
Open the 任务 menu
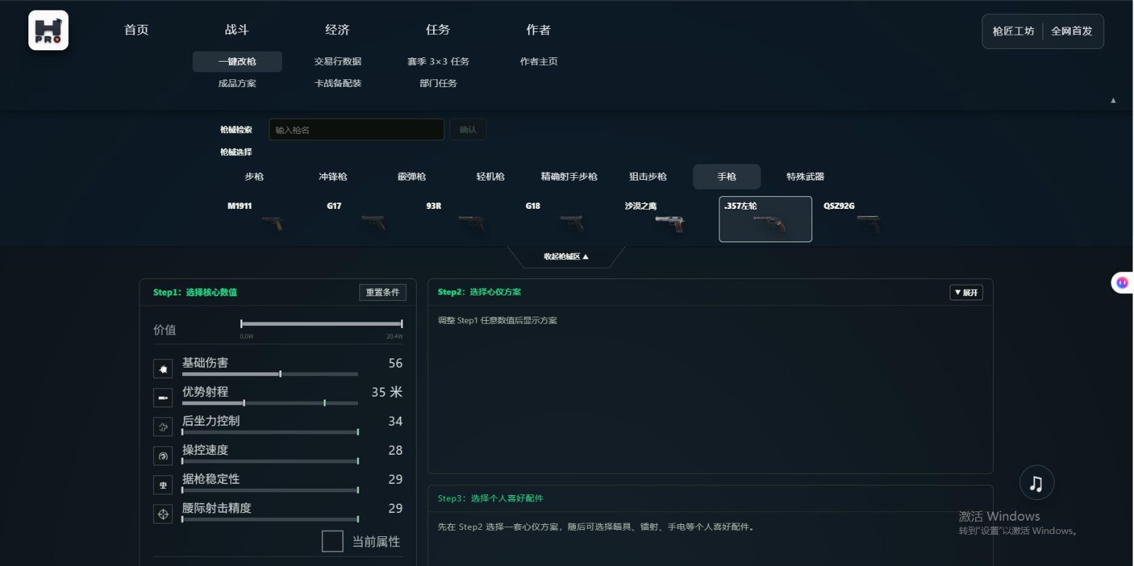point(438,30)
